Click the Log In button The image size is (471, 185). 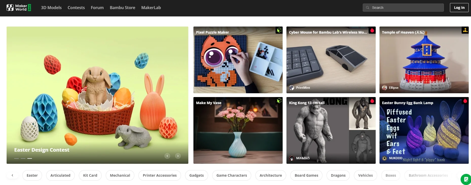tap(459, 8)
